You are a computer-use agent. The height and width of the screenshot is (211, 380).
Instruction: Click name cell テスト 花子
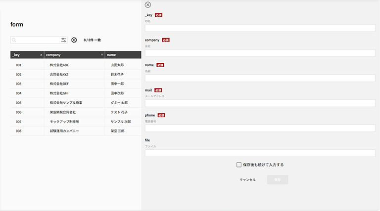[119, 112]
